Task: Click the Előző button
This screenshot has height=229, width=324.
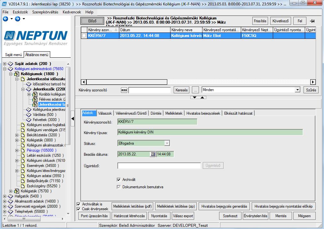Action: click(92, 21)
